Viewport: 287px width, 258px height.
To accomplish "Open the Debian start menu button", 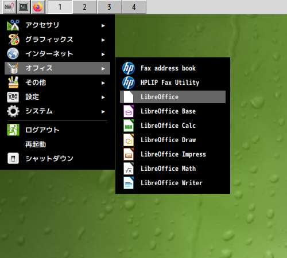I will 9,7.
